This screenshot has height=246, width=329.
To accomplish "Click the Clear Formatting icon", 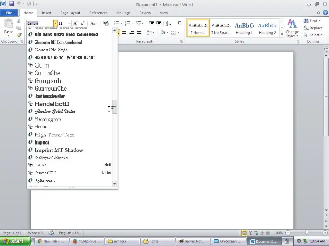I will point(106,23).
